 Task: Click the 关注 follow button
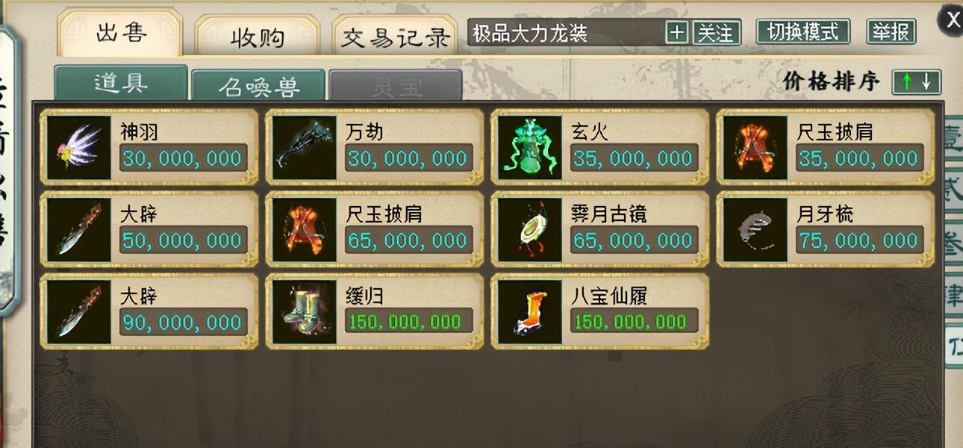point(716,33)
